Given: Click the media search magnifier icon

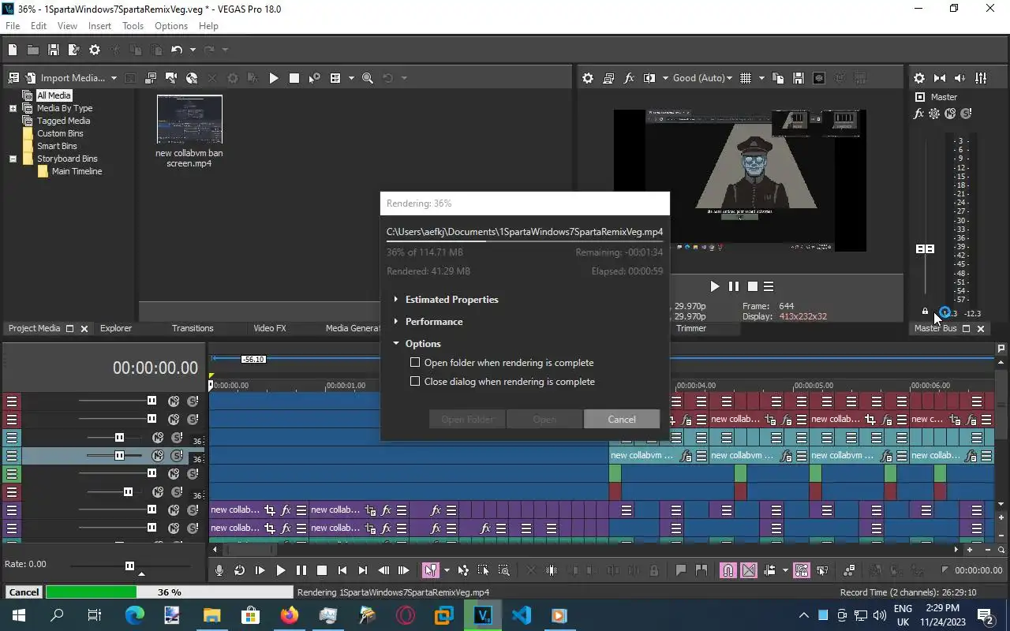Looking at the screenshot, I should 367,78.
